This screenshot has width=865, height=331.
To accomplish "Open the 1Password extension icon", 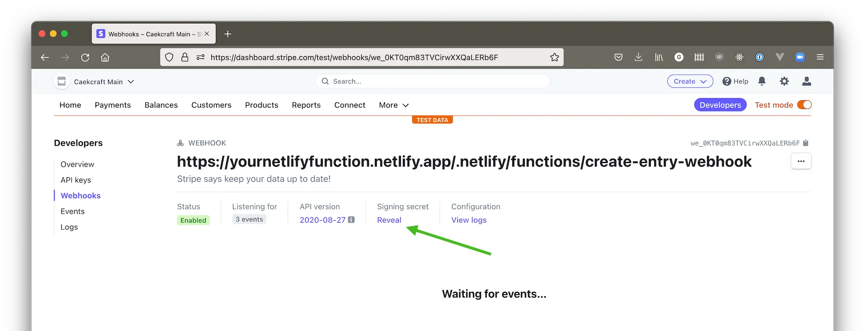I will point(760,57).
